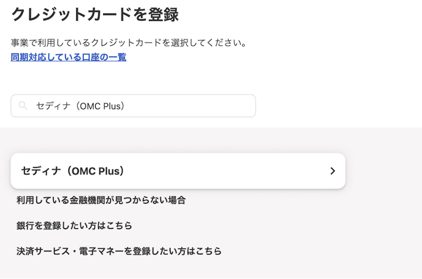Click empty right end of search field
Viewport: 422px width, 279px height.
[227, 106]
